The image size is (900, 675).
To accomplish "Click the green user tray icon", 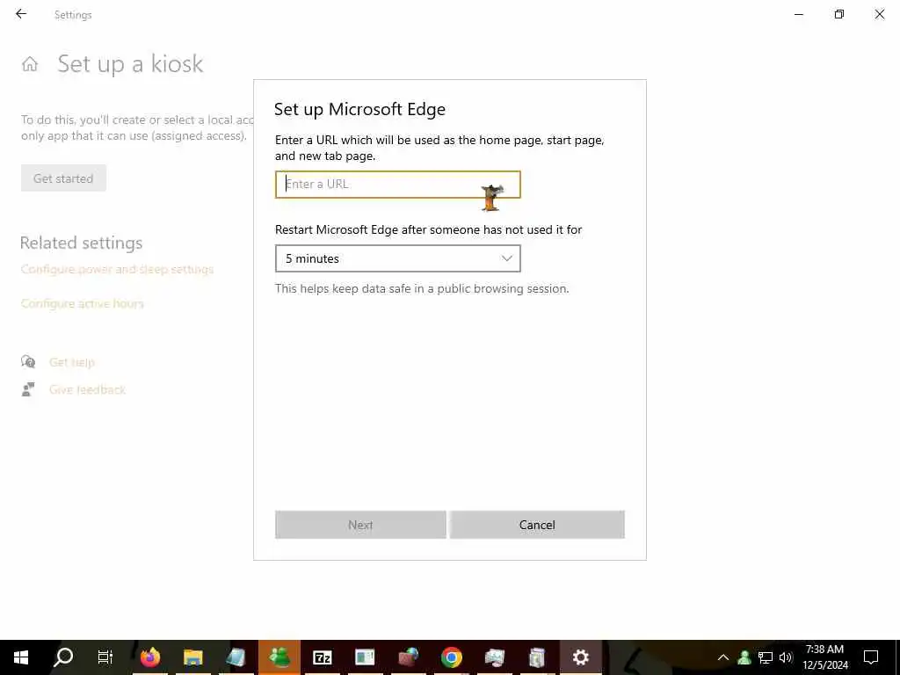I will (744, 657).
